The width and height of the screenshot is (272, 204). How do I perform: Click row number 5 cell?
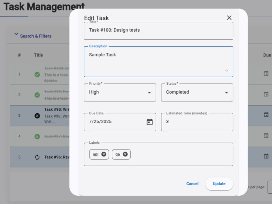pyautogui.click(x=19, y=157)
